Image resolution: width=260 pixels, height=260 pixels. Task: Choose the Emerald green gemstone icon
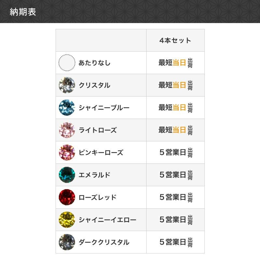[x=67, y=175]
